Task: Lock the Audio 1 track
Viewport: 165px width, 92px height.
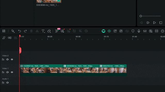Action: click(3, 83)
